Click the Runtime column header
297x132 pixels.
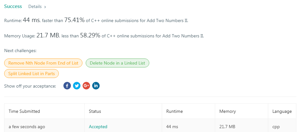[x=175, y=111]
